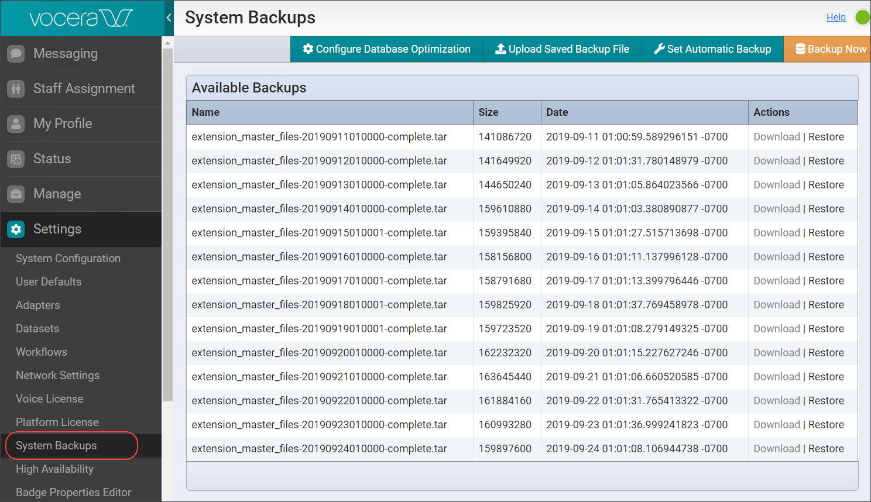The image size is (871, 502).
Task: Select the Staff Assignment icon
Action: coord(16,88)
